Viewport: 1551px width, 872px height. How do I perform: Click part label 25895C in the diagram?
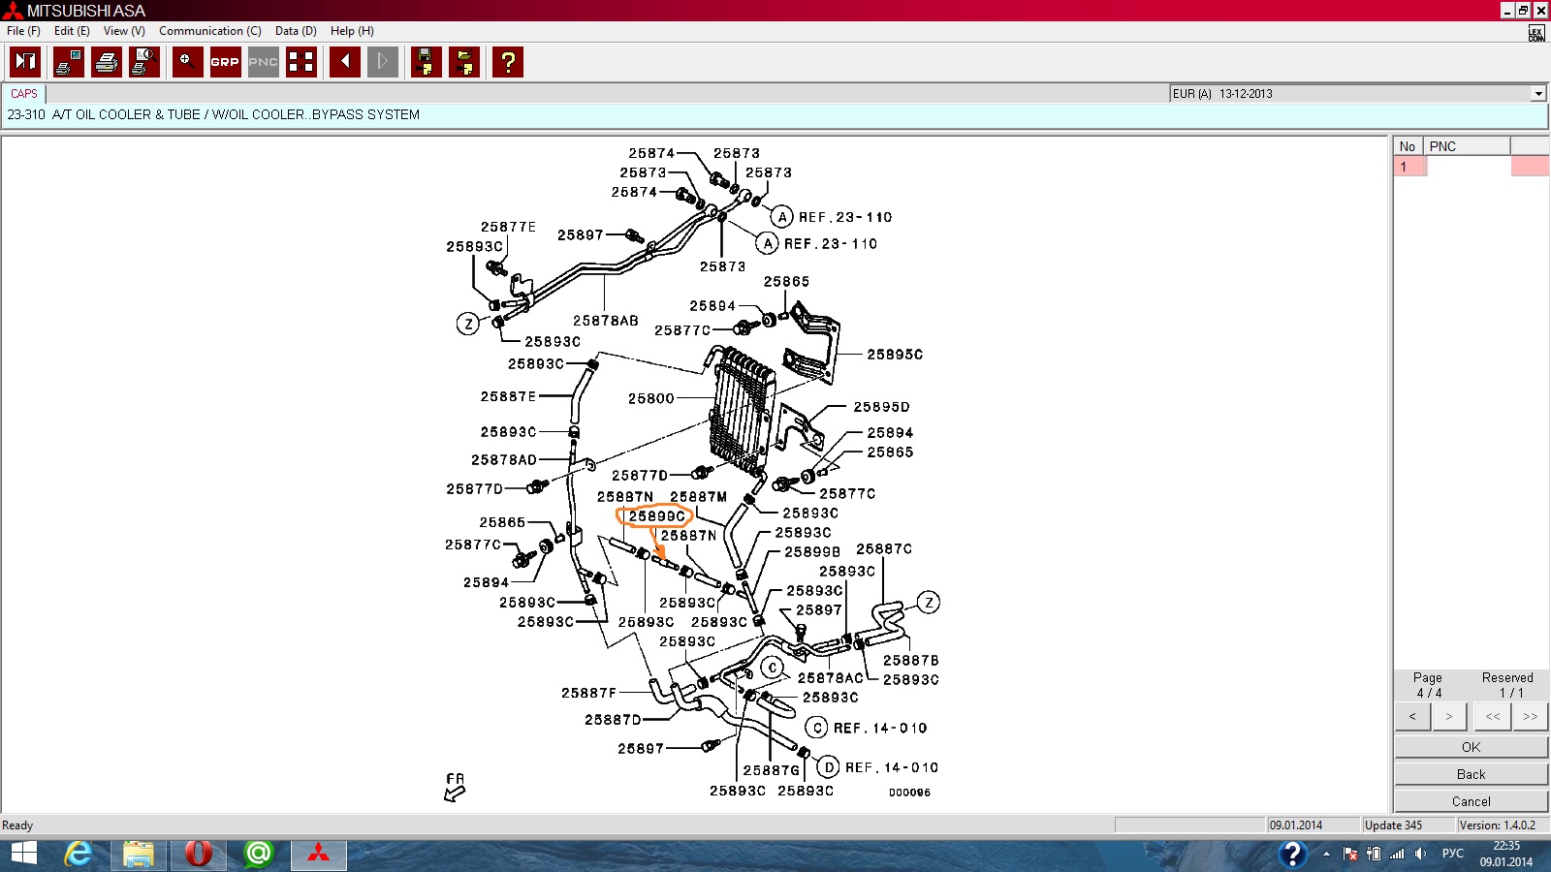coord(895,355)
